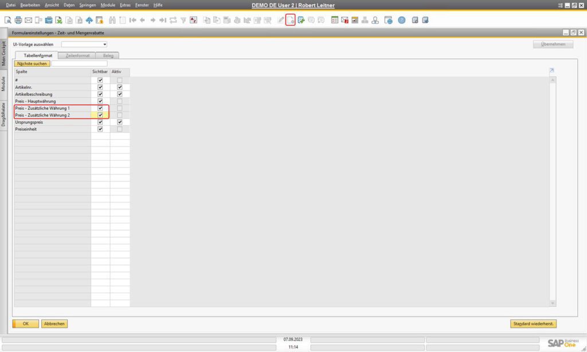Switch to the Zeilenformat tab
Viewport: 587px width, 352px height.
tap(77, 56)
